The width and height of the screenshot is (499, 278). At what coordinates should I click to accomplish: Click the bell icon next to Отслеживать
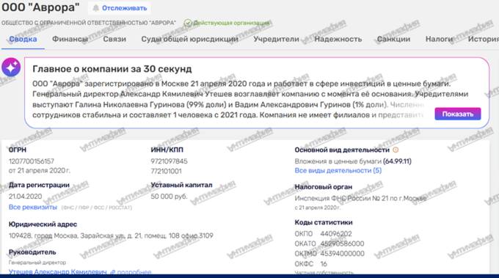95,8
